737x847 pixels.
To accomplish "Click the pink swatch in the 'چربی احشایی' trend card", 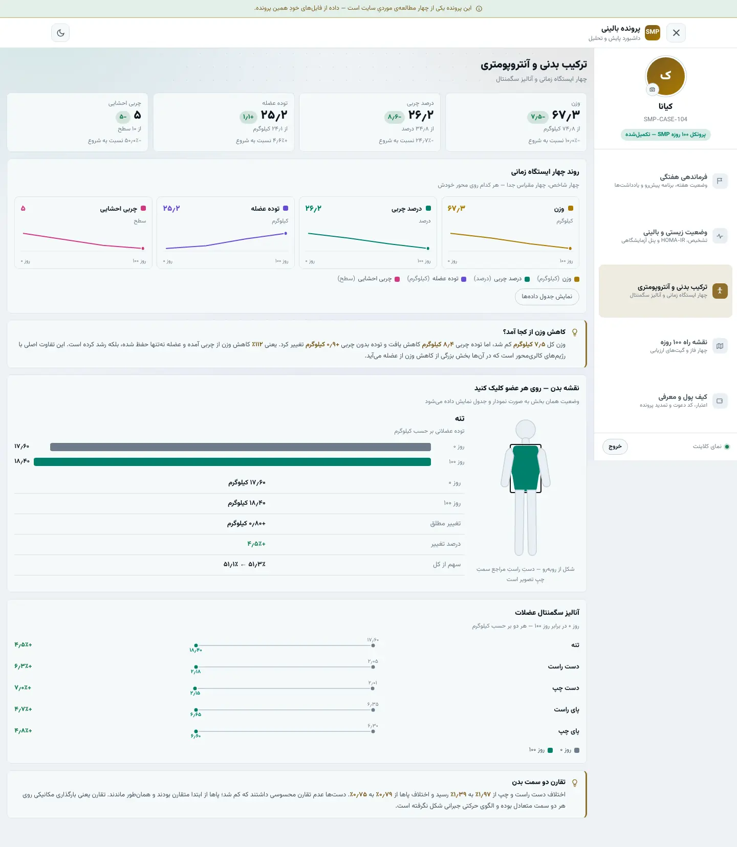I will tap(143, 209).
